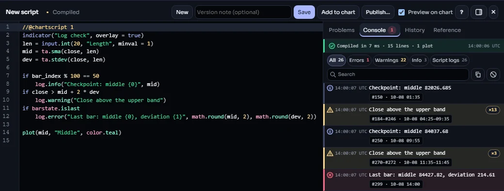The image size is (504, 191).
Task: Click the Compiled status label
Action: [x=66, y=12]
